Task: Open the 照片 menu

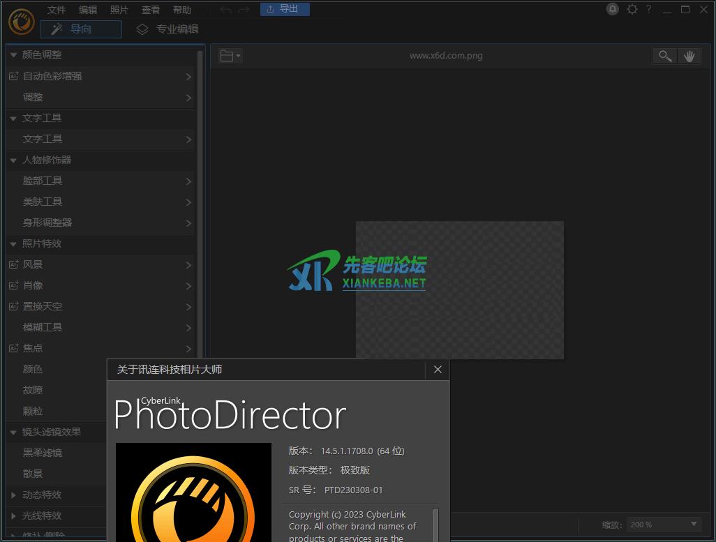Action: click(x=119, y=10)
